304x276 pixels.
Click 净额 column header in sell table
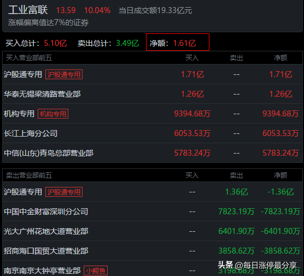280,175
